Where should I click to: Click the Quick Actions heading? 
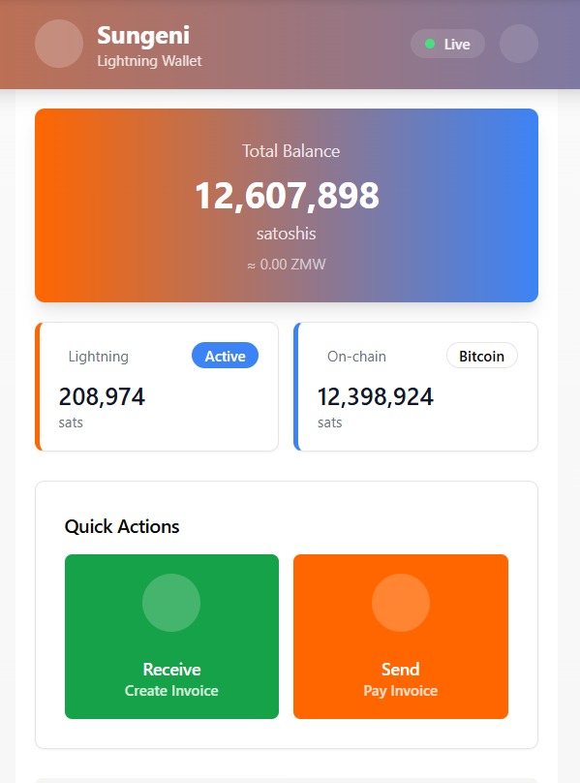coord(122,526)
